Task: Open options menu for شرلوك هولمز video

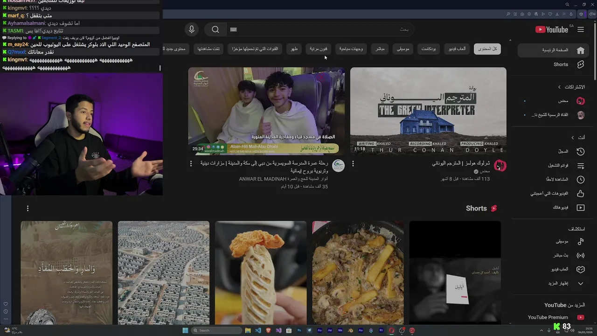Action: (x=353, y=164)
